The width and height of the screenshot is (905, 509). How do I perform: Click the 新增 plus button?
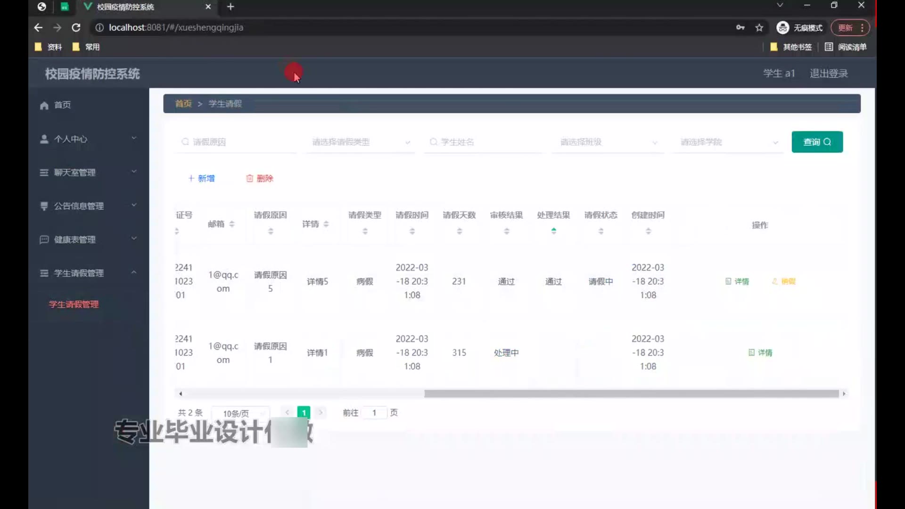tap(202, 178)
